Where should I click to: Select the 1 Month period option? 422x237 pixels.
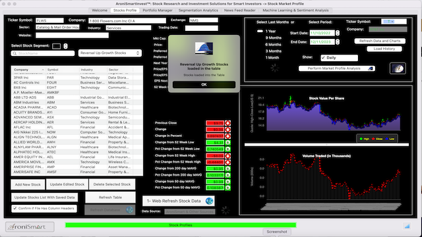click(272, 57)
